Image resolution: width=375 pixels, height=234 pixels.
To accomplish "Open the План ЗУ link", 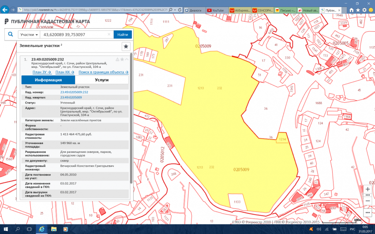I will click(42, 72).
